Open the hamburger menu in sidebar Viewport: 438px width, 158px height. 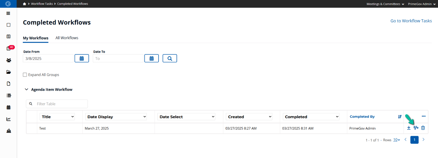click(8, 13)
